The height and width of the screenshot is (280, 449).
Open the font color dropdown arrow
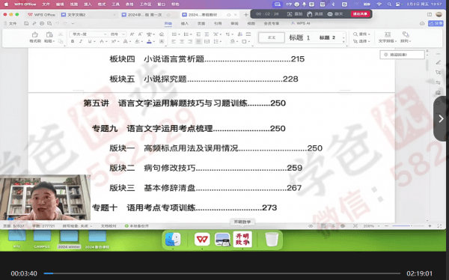154,42
